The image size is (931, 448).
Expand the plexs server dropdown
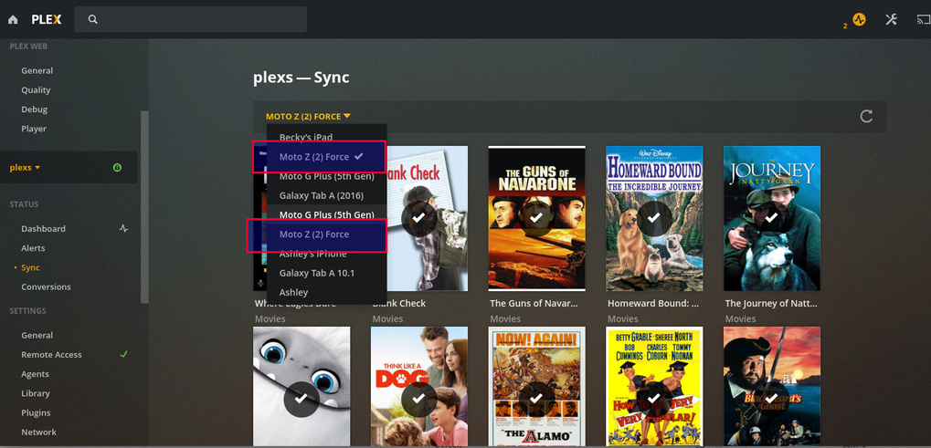pos(25,168)
